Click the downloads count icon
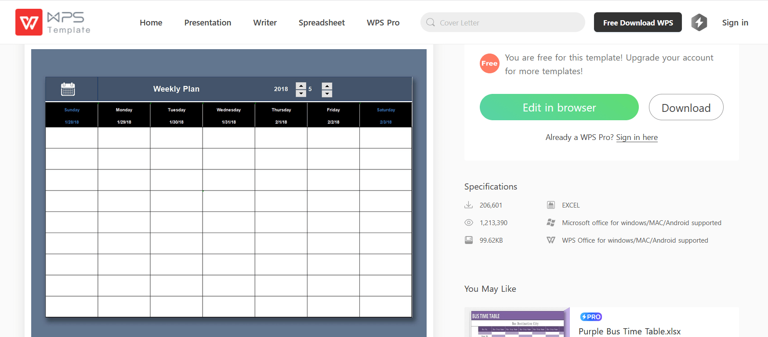The height and width of the screenshot is (337, 768). 469,205
